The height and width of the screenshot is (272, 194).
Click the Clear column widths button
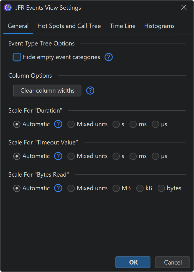47,91
